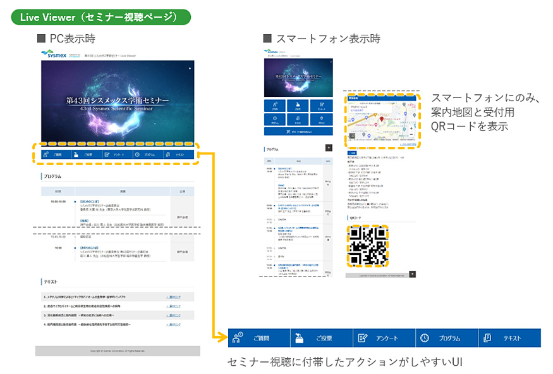Open the material link for text item 3

tap(174, 315)
